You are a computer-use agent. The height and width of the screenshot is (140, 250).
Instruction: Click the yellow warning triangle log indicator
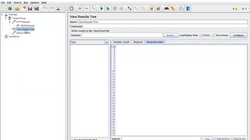(x=236, y=9)
